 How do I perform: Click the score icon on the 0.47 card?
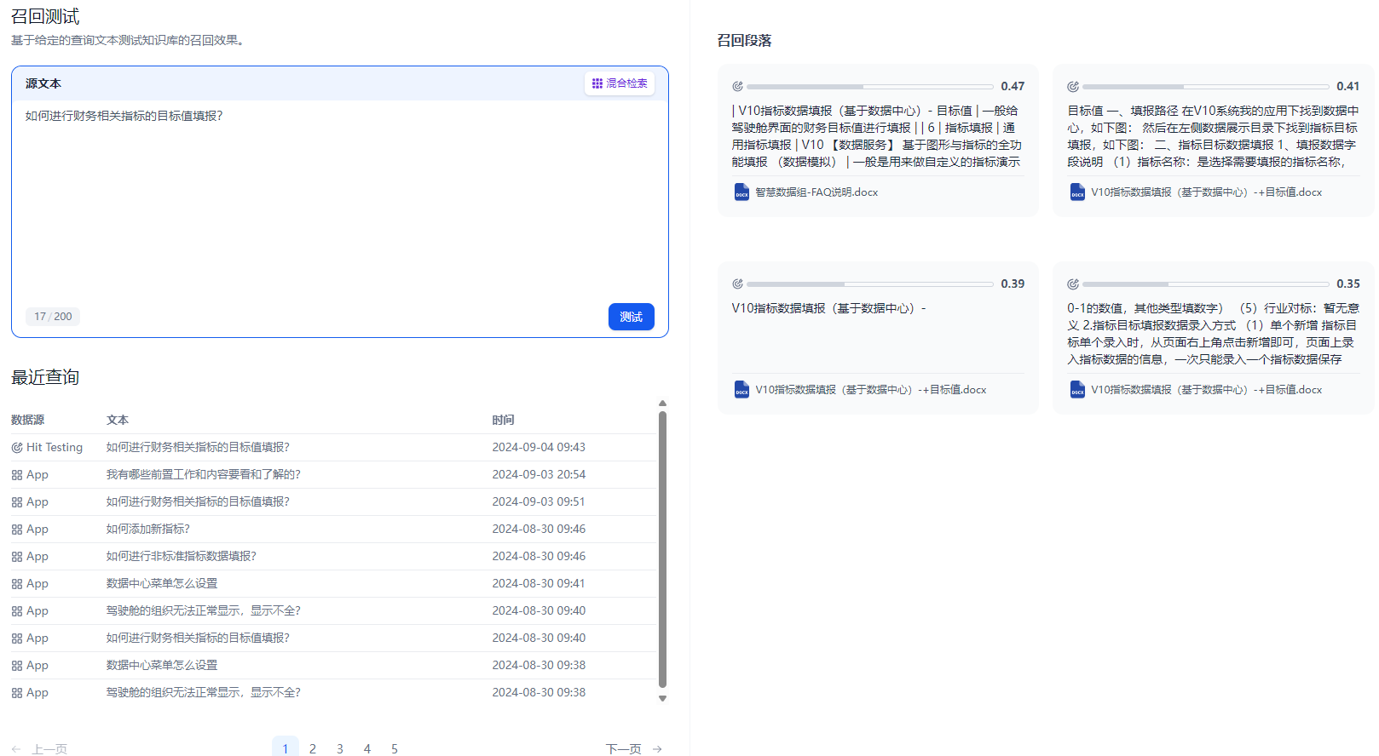tap(737, 86)
